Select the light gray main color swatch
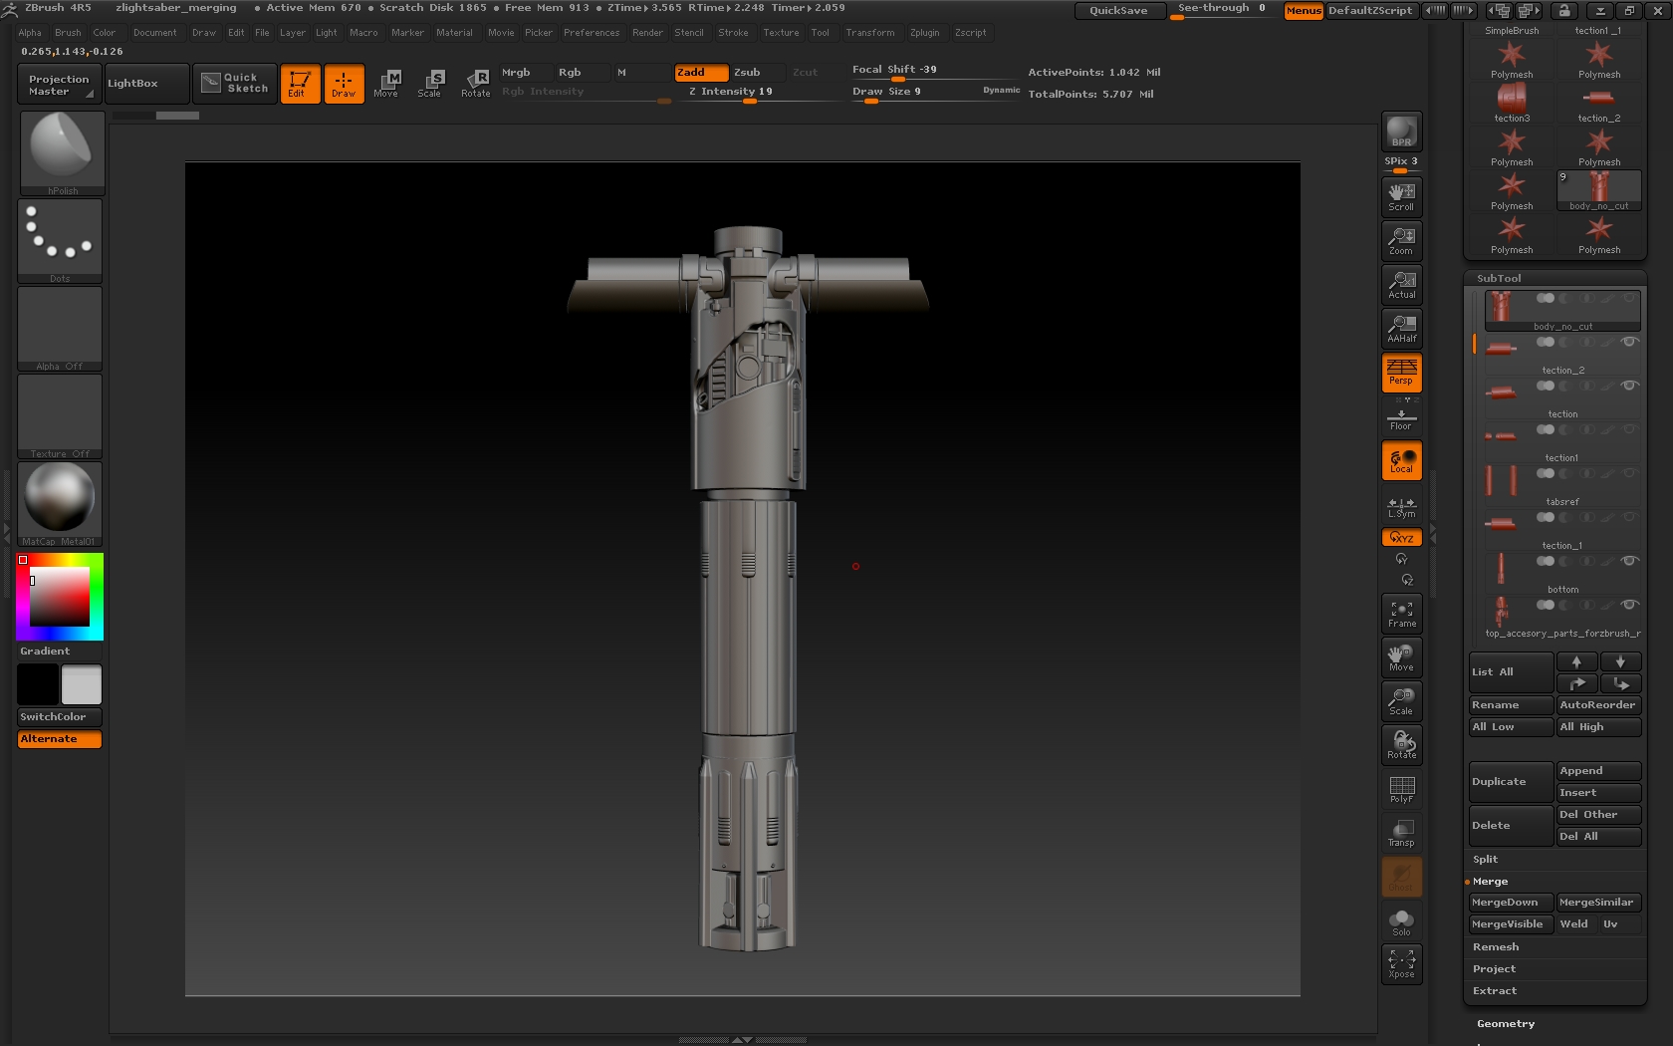Screen dimensions: 1673x1046 82,684
